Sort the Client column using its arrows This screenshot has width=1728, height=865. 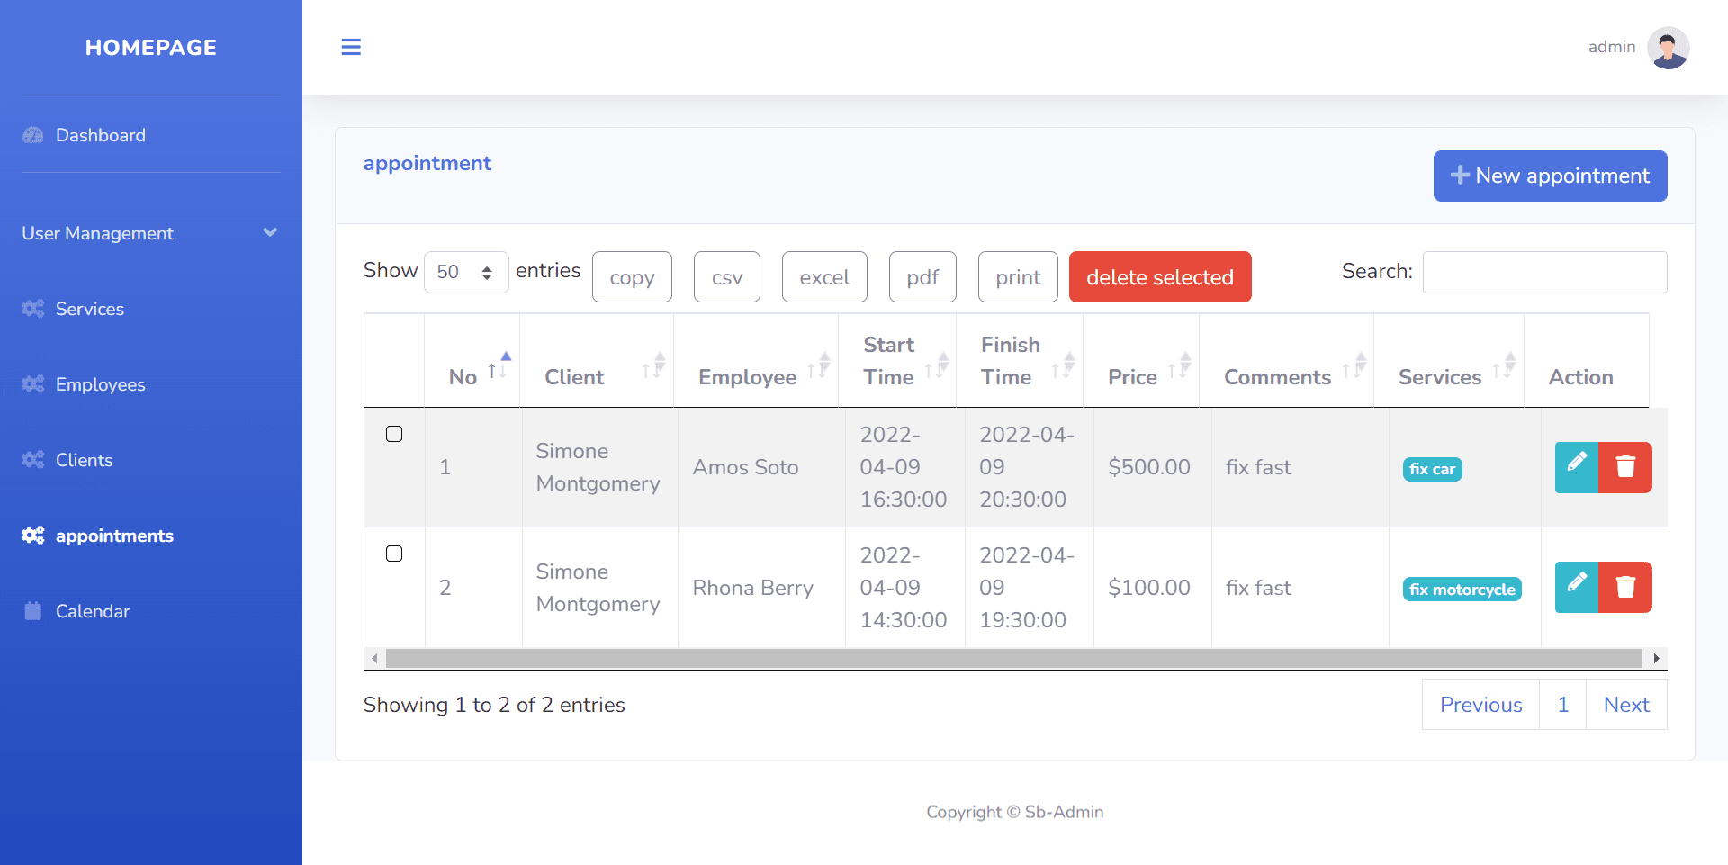click(656, 365)
